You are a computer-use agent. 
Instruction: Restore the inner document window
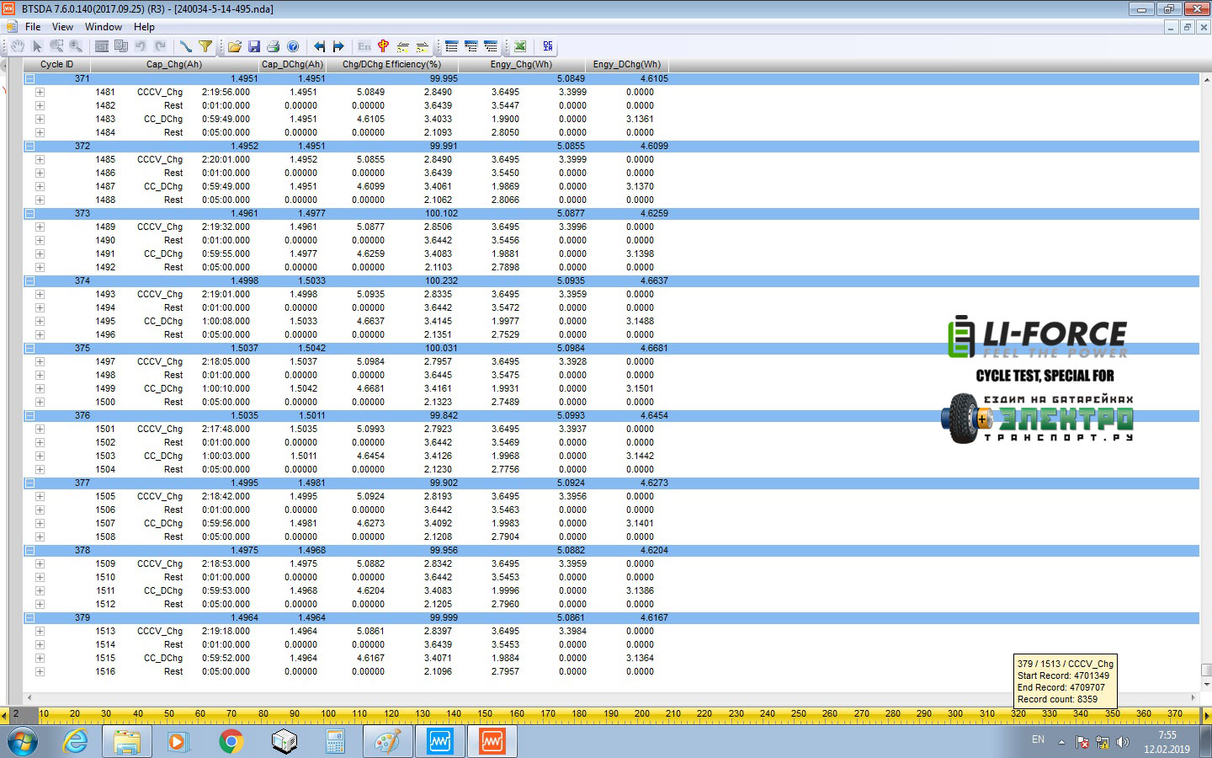[x=1187, y=27]
